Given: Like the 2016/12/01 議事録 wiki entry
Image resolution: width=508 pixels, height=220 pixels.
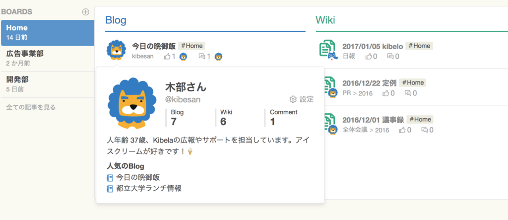Looking at the screenshot, I should click(402, 131).
